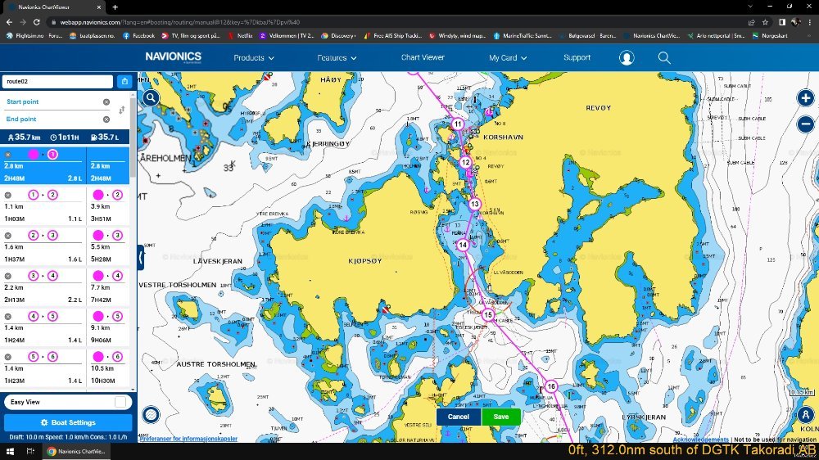Delete the leg from waypoint 5 to 6

click(x=8, y=357)
